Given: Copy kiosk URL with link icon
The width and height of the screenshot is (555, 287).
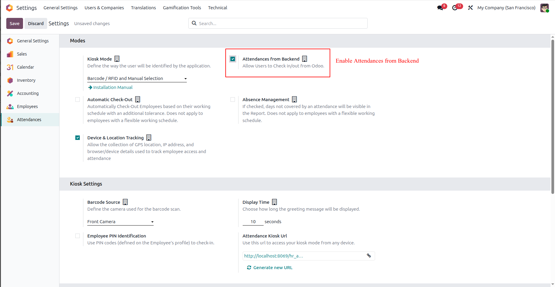Looking at the screenshot, I should click(369, 256).
